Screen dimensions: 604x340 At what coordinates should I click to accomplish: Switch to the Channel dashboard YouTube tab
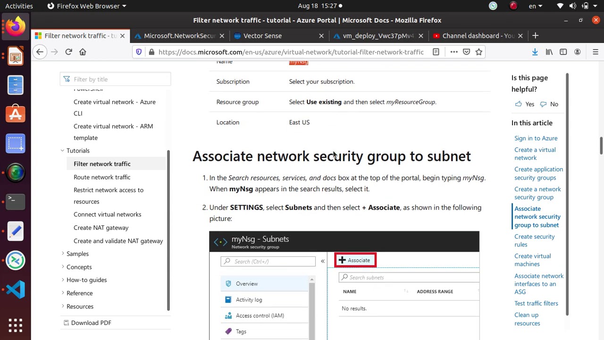pyautogui.click(x=478, y=36)
